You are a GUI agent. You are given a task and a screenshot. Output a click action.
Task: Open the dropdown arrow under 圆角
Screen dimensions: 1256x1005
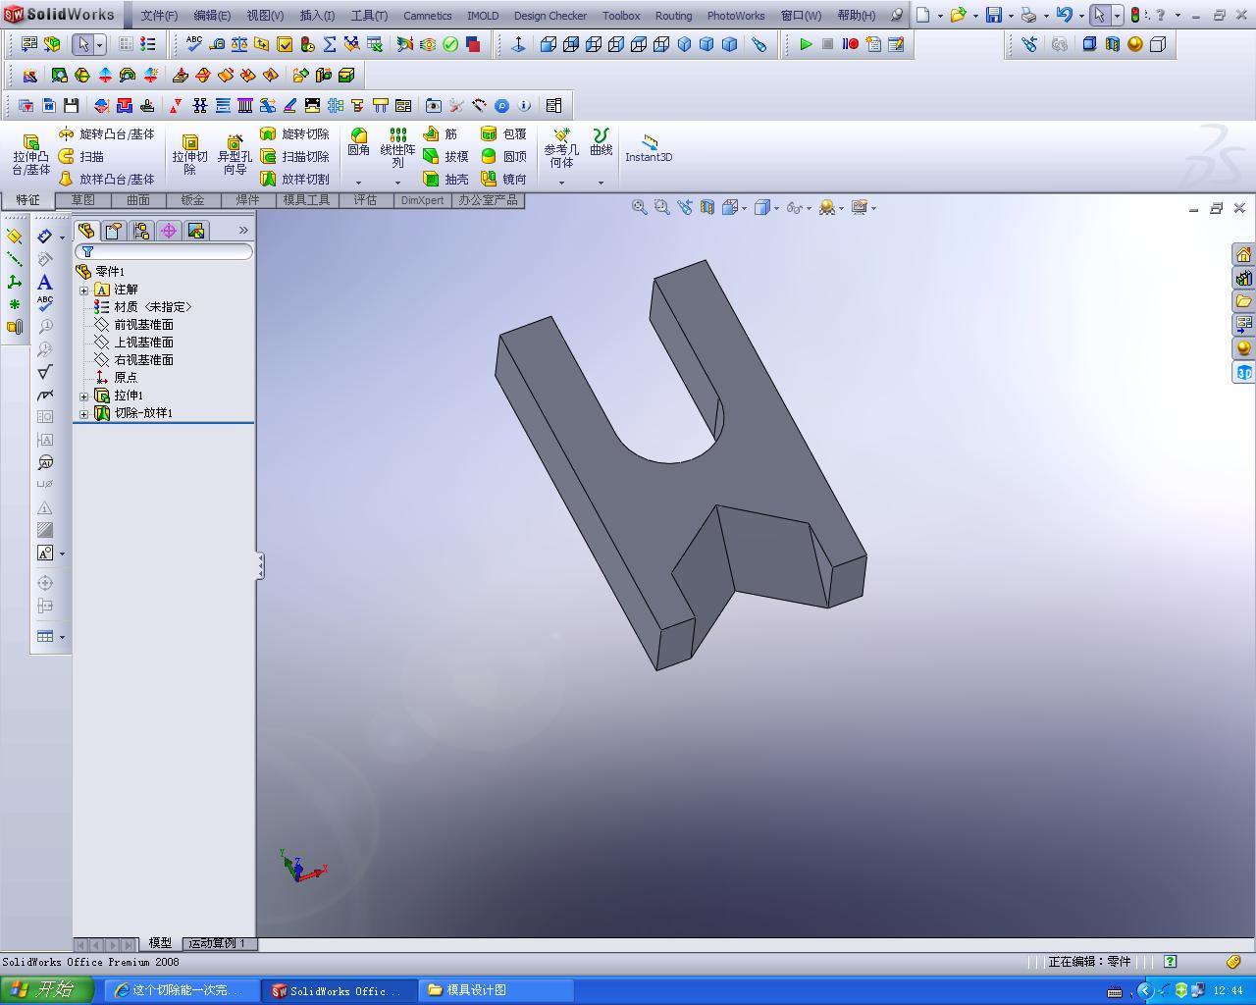pos(359,182)
